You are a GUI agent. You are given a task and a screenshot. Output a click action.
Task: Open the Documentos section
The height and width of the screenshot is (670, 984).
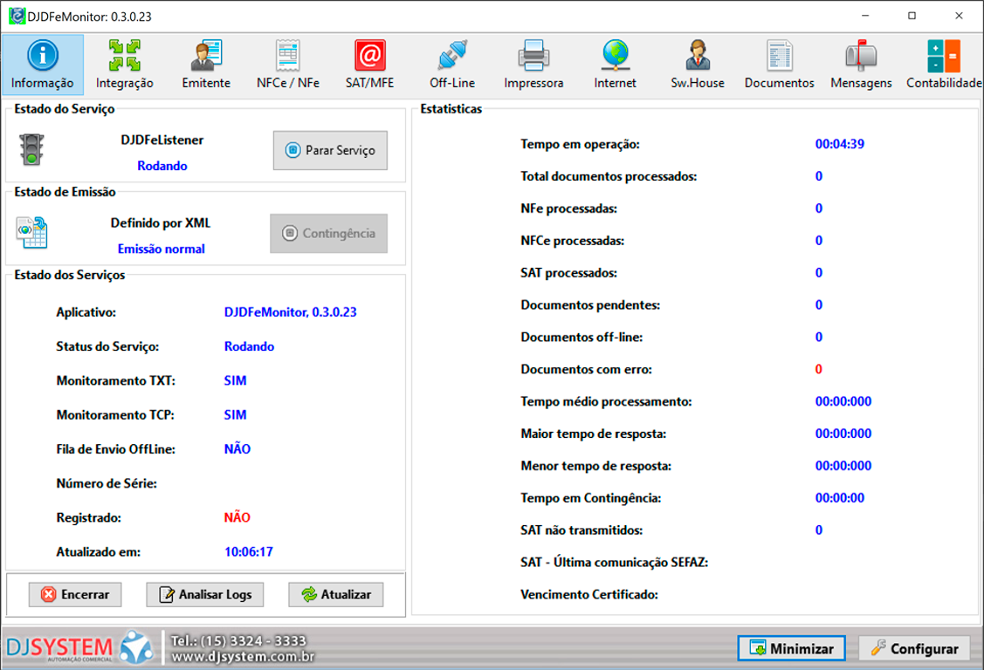click(x=779, y=65)
